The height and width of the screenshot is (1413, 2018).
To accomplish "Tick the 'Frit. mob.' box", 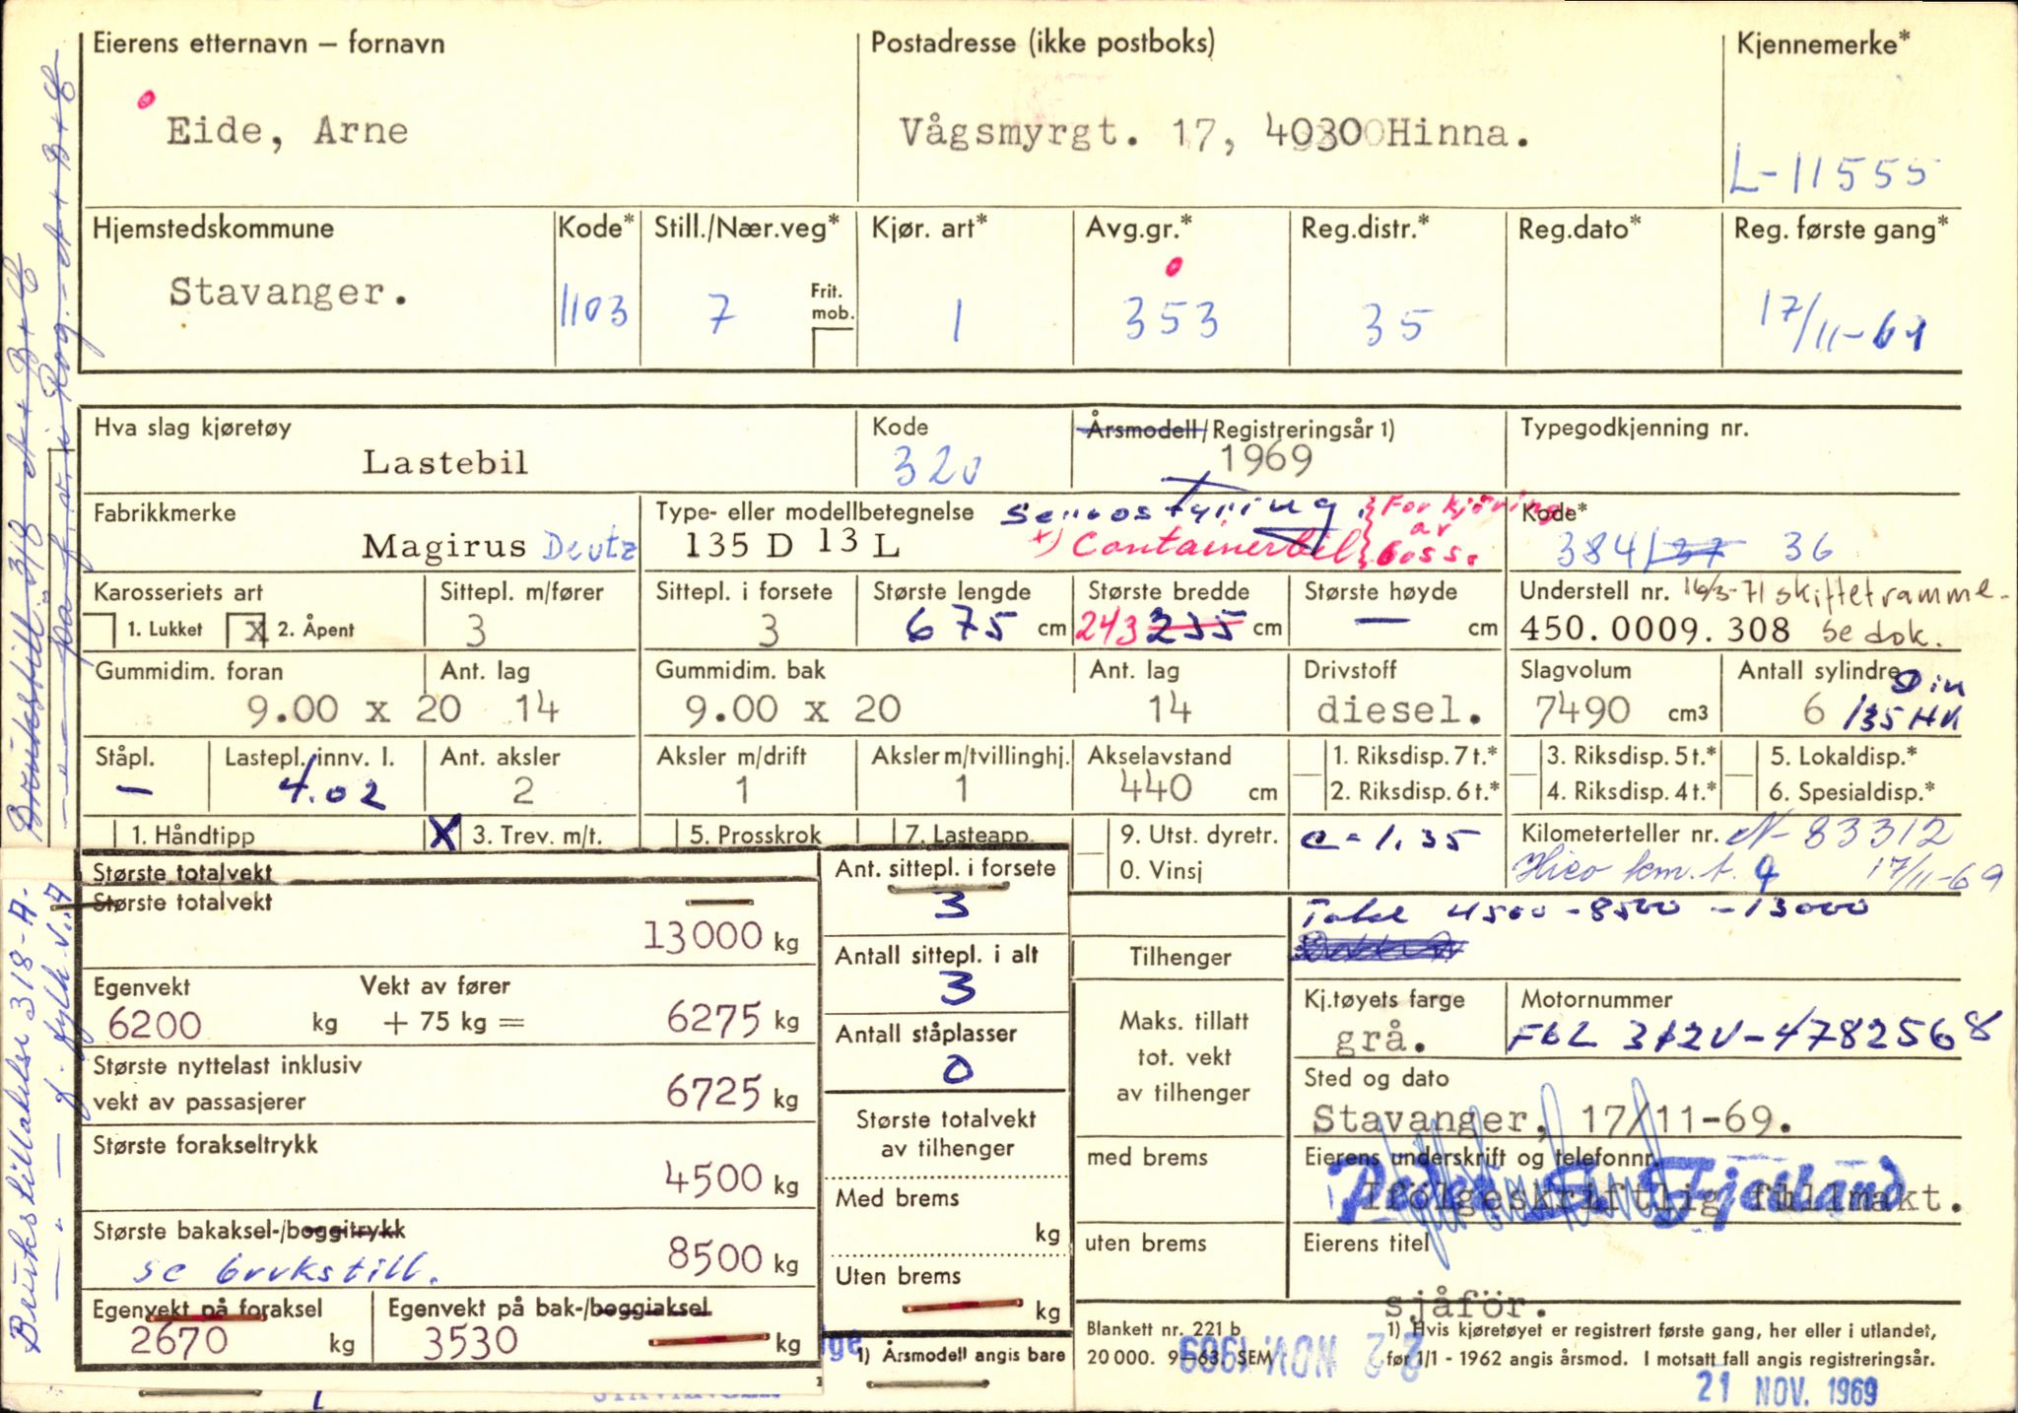I will (x=834, y=346).
